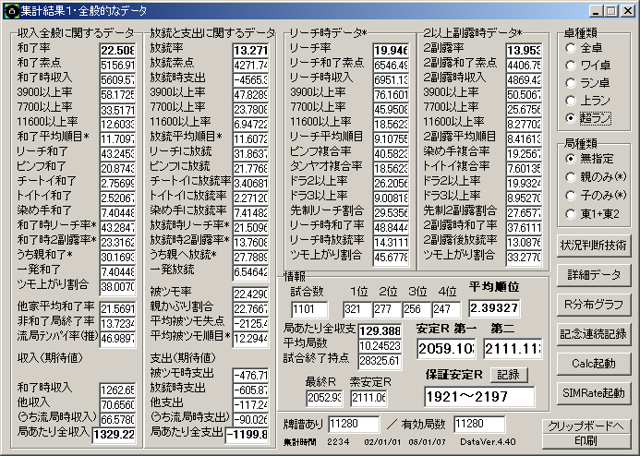The image size is (640, 456).
Task: Launch SIMRate via SIMRate起動 button
Action: [x=594, y=392]
